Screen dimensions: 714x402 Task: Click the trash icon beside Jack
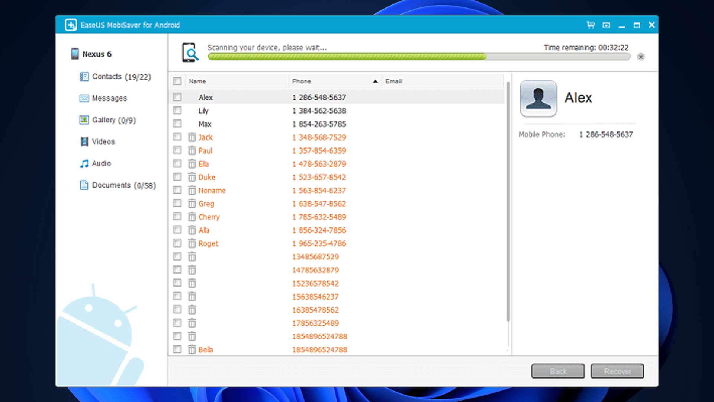point(192,137)
